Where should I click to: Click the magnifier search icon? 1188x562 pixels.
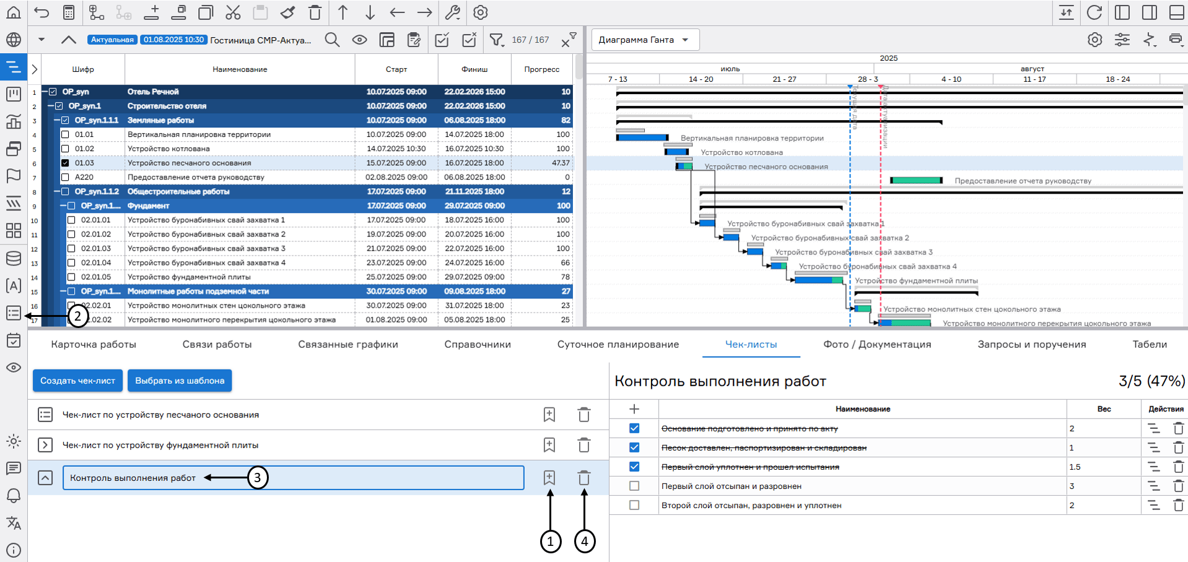coord(332,40)
